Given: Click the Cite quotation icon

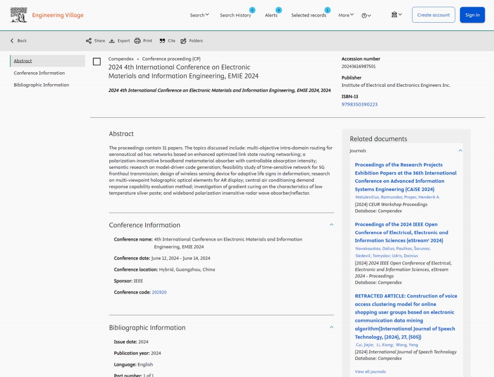Looking at the screenshot, I should (x=162, y=41).
